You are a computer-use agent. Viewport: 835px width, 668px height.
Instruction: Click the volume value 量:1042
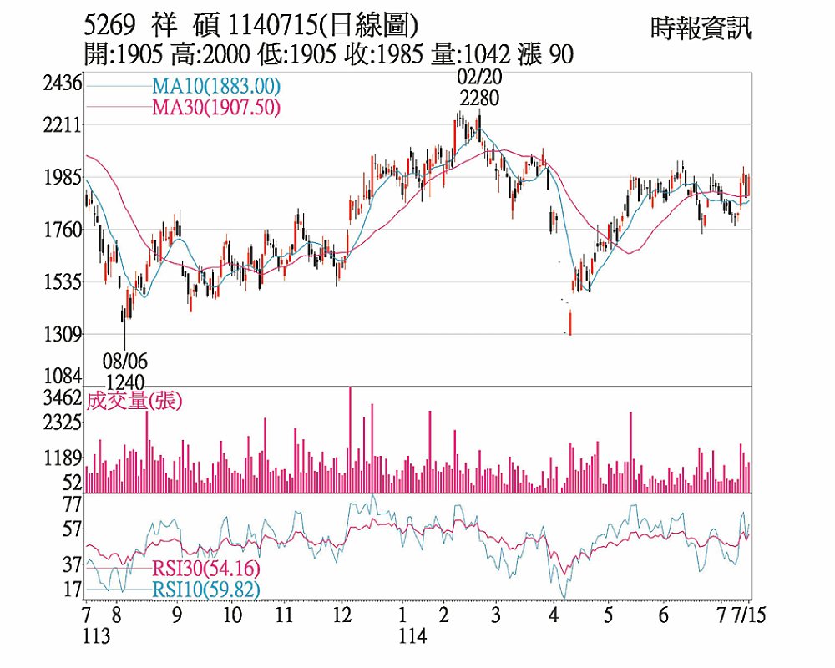click(471, 54)
